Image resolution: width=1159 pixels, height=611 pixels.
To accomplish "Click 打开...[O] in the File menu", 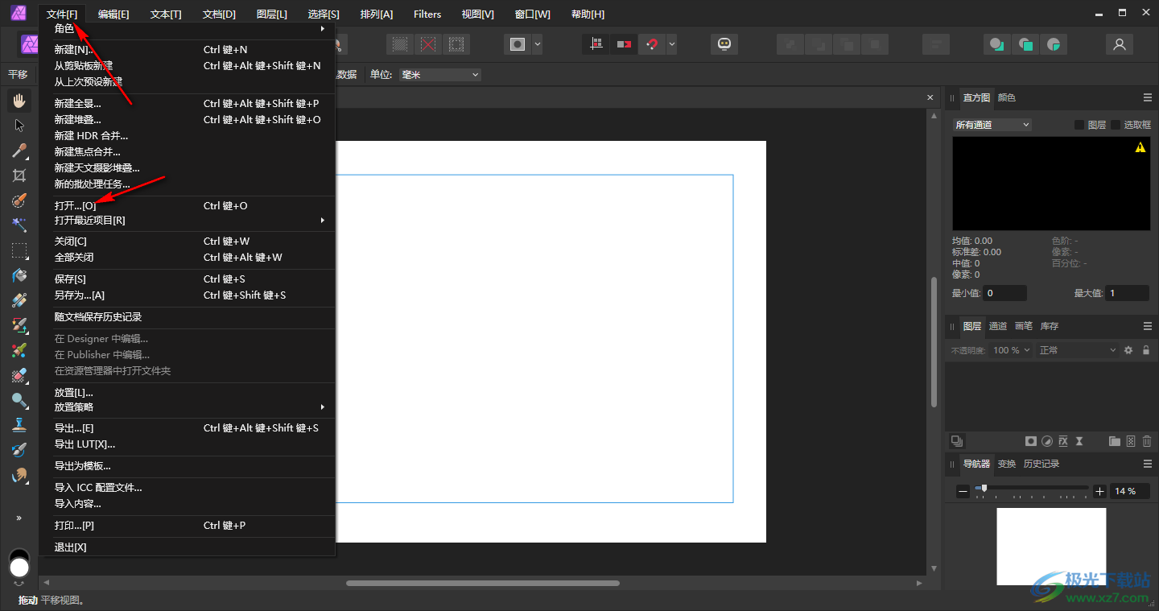I will click(x=75, y=206).
